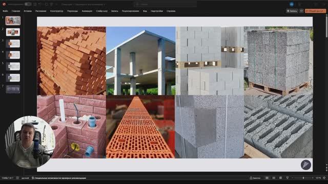Image resolution: width=328 pixels, height=184 pixels.
Task: Toggle the Заметки notes pane button
Action: [255, 178]
